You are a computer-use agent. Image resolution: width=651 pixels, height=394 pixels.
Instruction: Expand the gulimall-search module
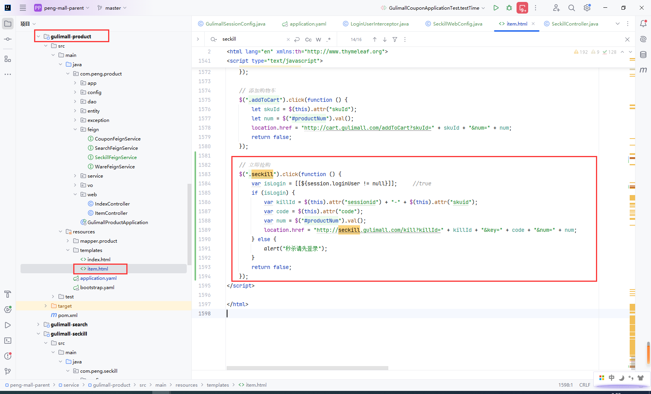coord(38,324)
